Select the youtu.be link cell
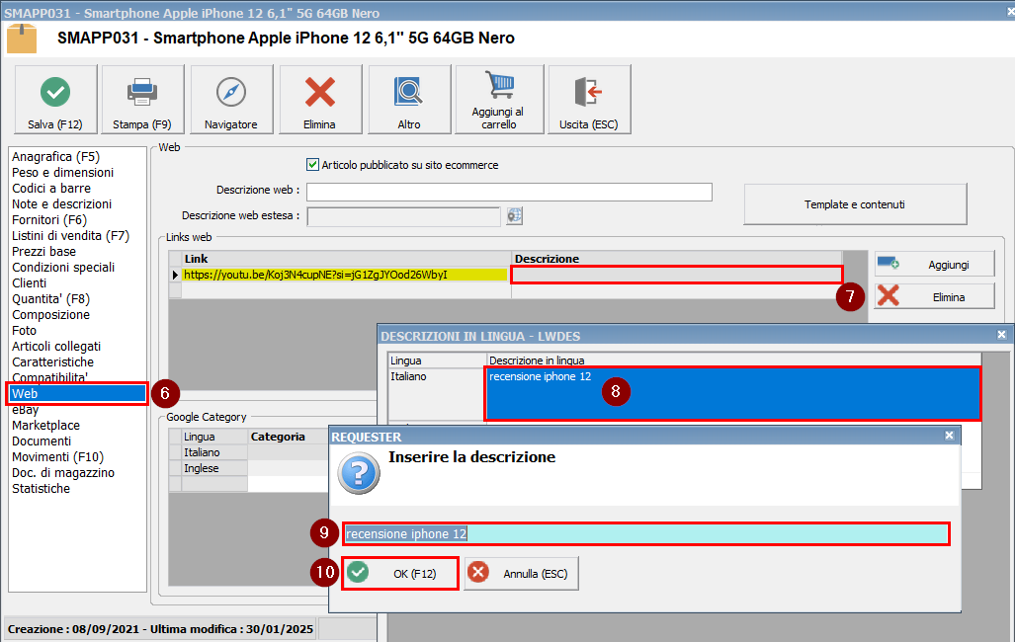Screen dimensions: 1015x642 tap(346, 275)
